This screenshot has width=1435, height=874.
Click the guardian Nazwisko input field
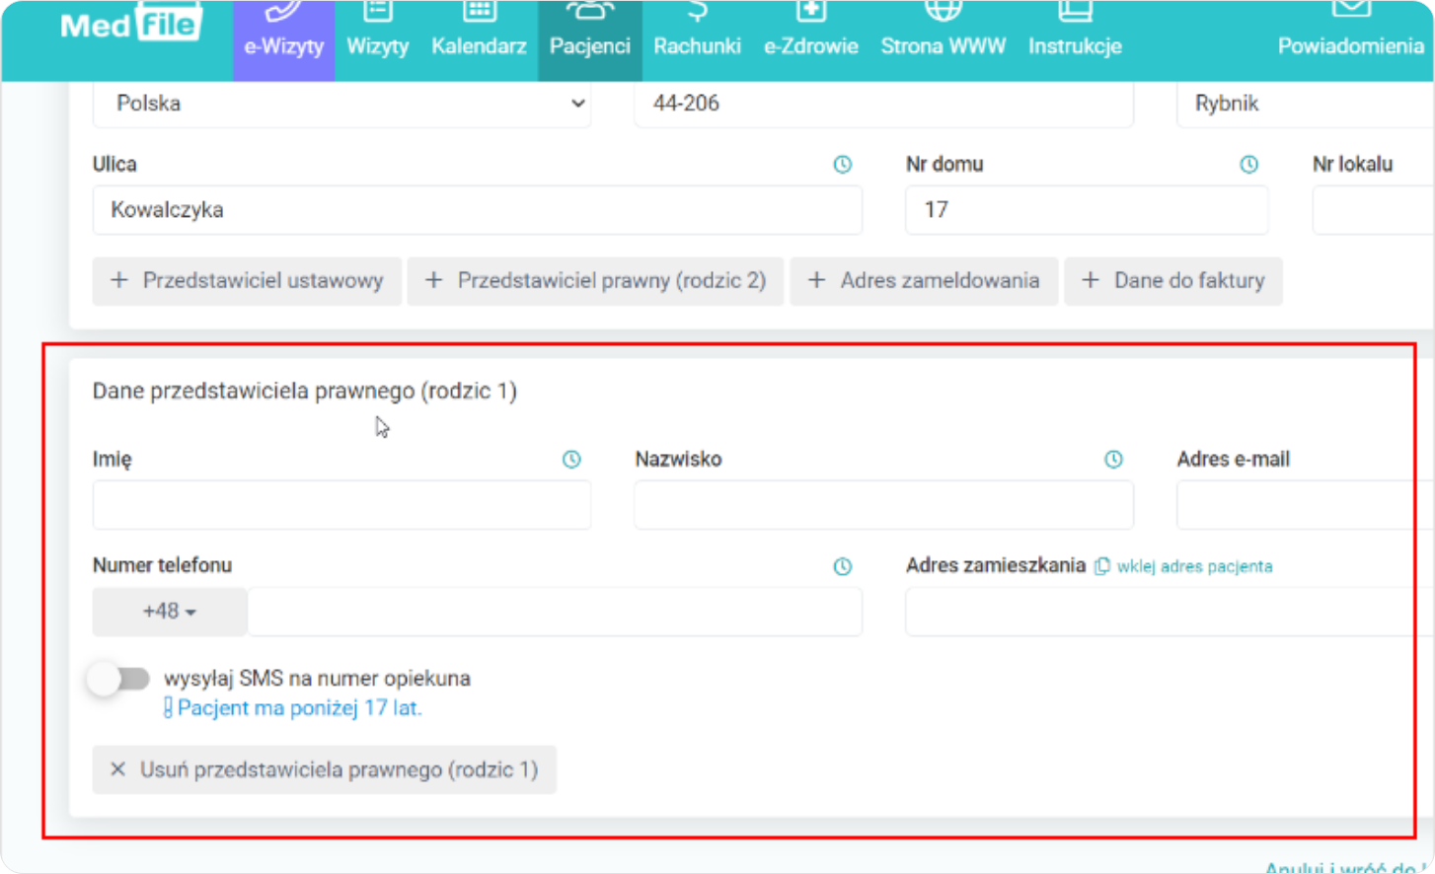click(883, 505)
